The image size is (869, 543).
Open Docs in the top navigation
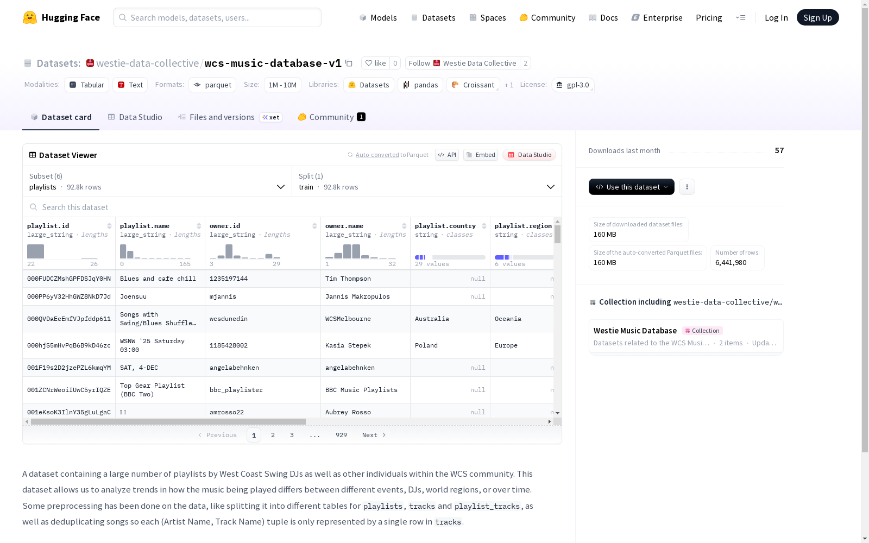click(x=603, y=17)
